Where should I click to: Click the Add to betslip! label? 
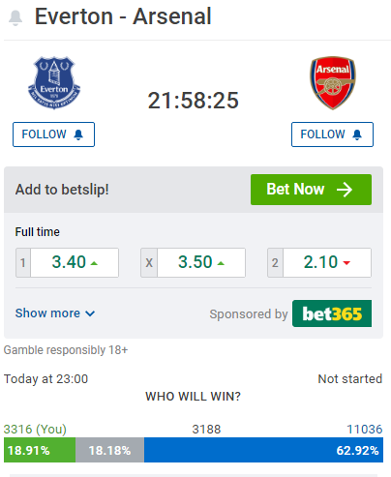click(x=62, y=190)
